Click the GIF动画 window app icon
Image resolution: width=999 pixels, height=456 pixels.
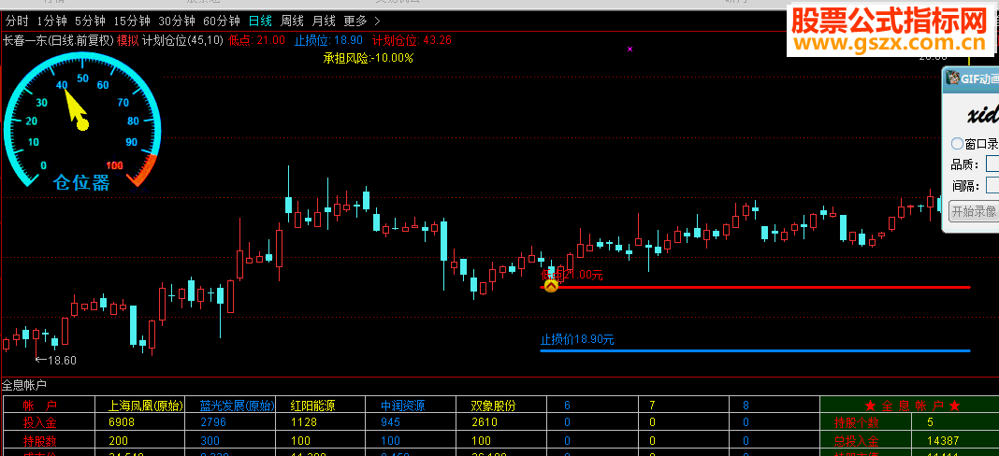click(952, 78)
